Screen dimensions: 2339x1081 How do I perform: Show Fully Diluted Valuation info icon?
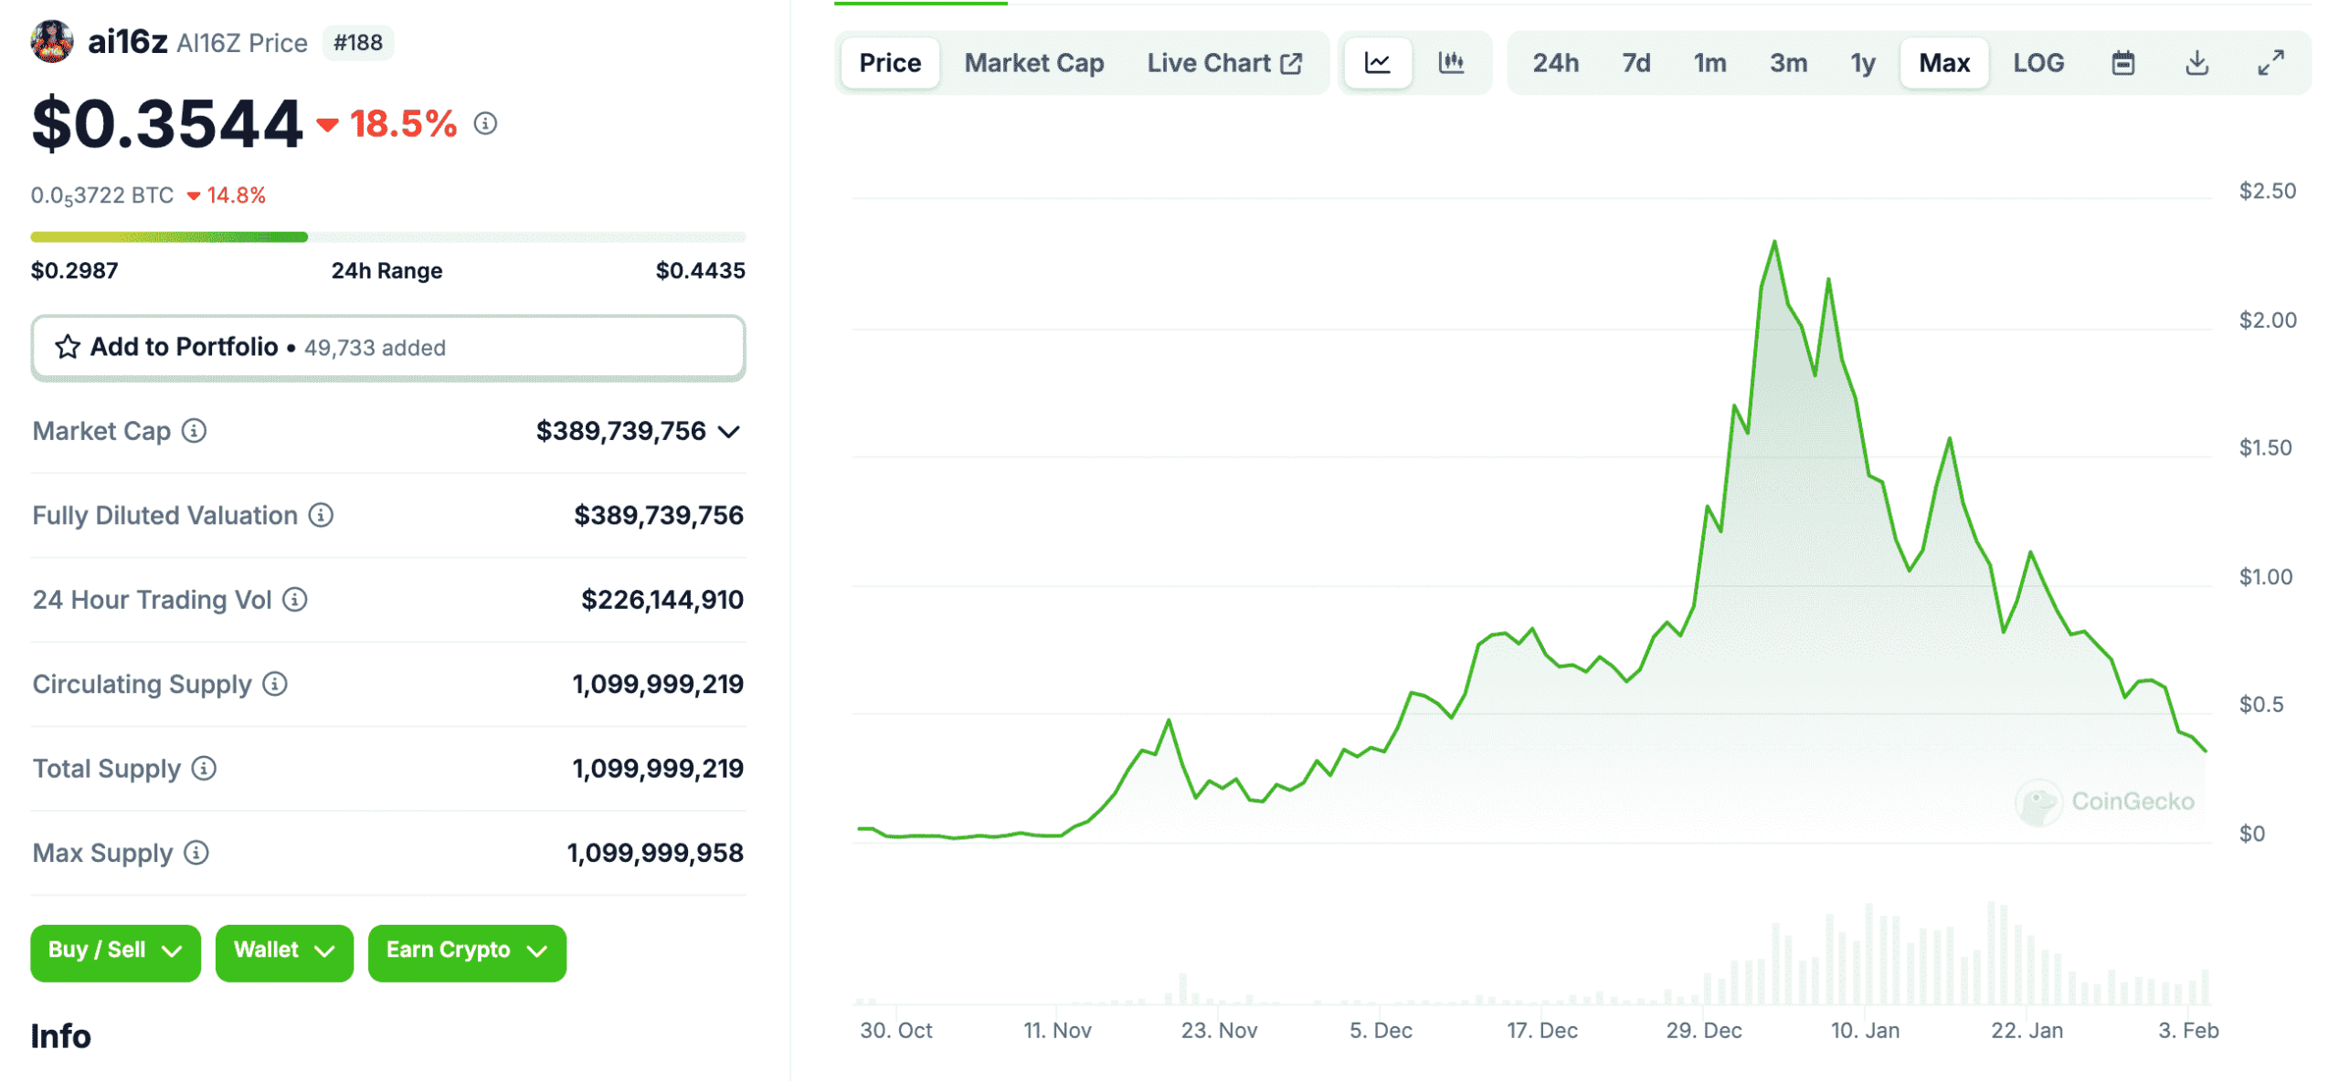[x=321, y=515]
